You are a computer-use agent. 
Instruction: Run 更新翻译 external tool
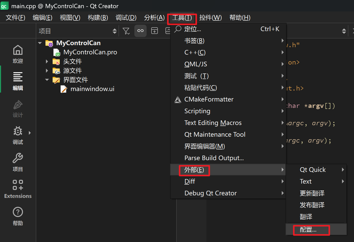click(316, 193)
